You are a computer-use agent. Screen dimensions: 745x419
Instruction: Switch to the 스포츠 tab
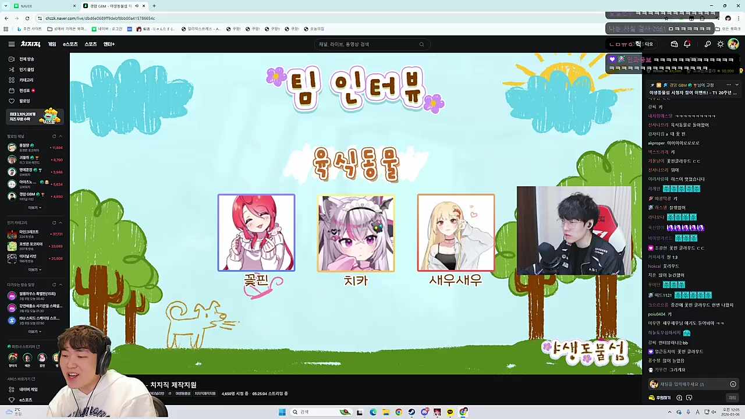click(x=90, y=44)
